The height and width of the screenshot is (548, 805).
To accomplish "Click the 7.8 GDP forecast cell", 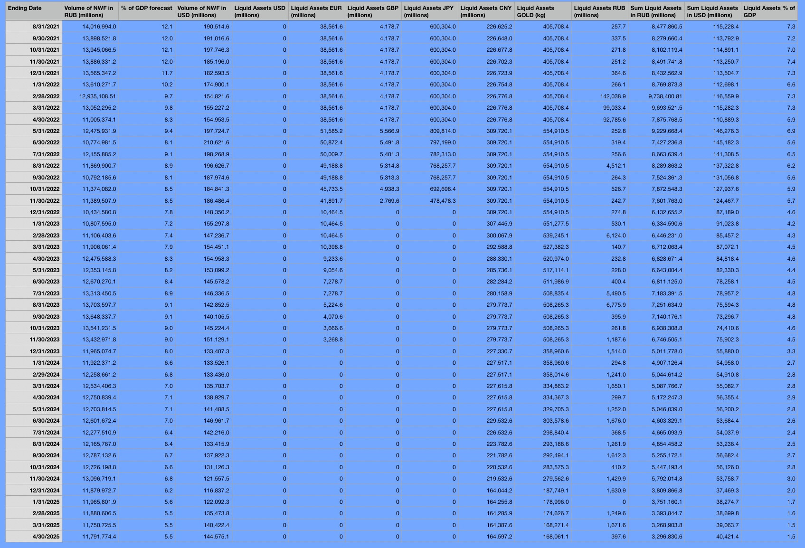I will click(147, 212).
